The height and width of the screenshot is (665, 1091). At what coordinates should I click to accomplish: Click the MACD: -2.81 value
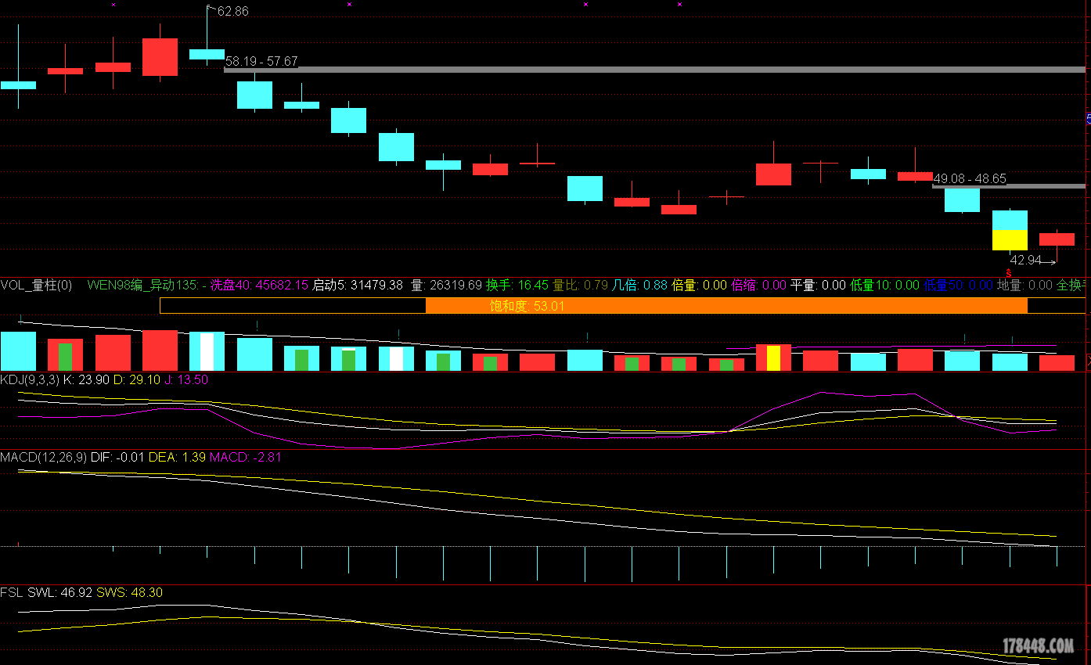[x=245, y=457]
